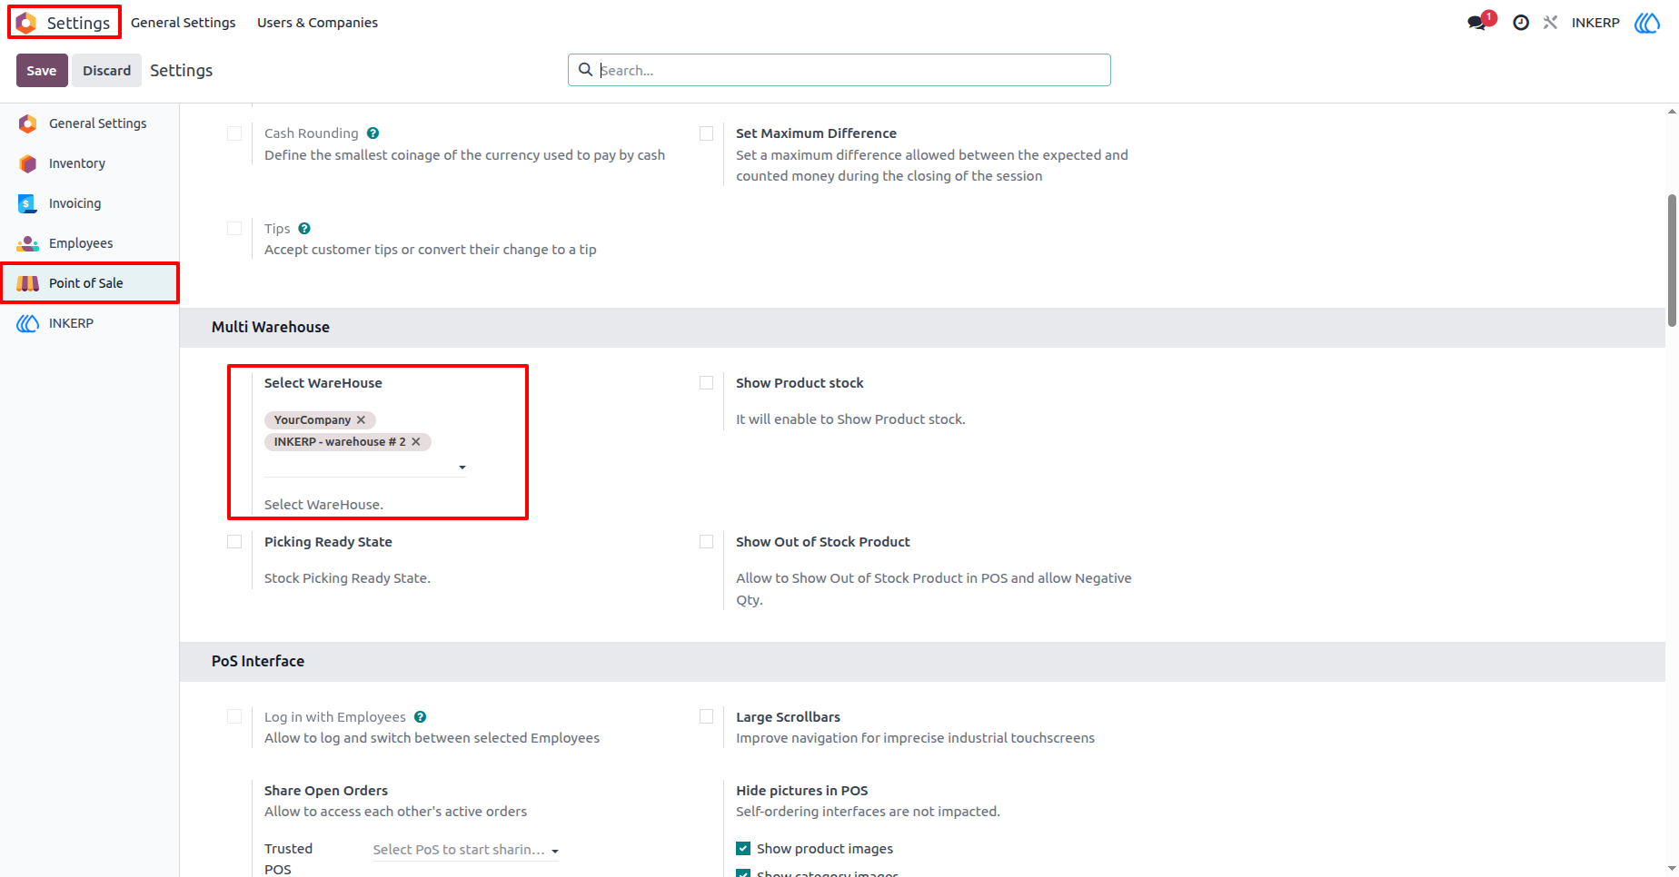Enable the Cash Rounding checkbox
The width and height of the screenshot is (1679, 877).
pyautogui.click(x=234, y=133)
